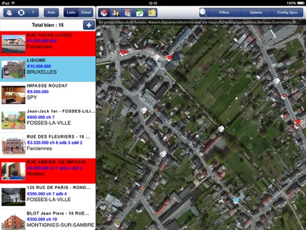
Task: Tap the Total bien : 15 header
Action: point(48,25)
